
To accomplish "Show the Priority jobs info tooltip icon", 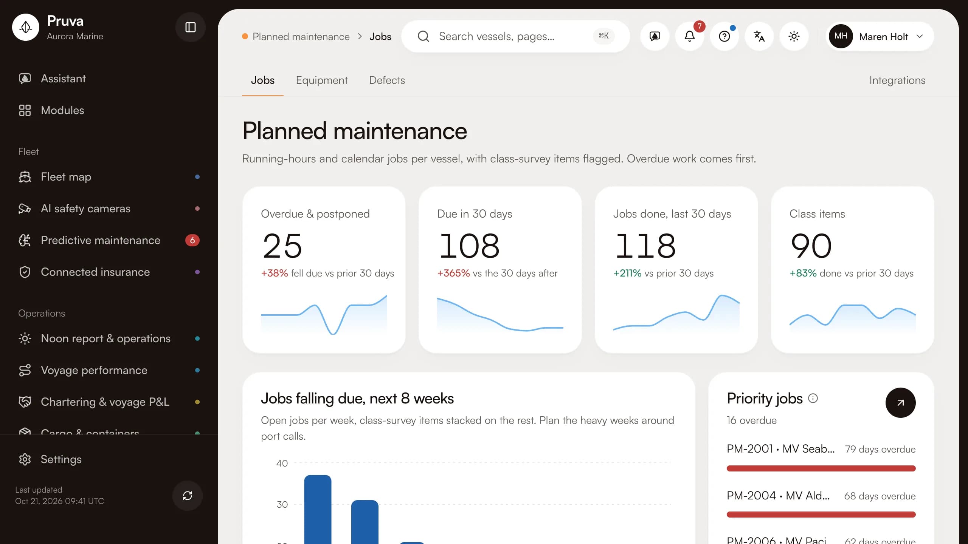I will pyautogui.click(x=813, y=398).
